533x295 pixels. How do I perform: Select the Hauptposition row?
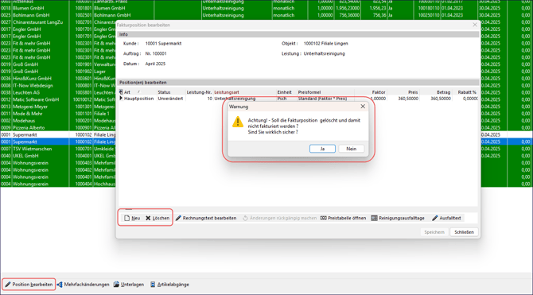pyautogui.click(x=298, y=99)
